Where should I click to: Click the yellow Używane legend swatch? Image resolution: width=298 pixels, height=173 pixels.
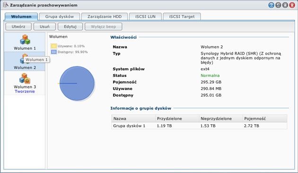click(53, 46)
